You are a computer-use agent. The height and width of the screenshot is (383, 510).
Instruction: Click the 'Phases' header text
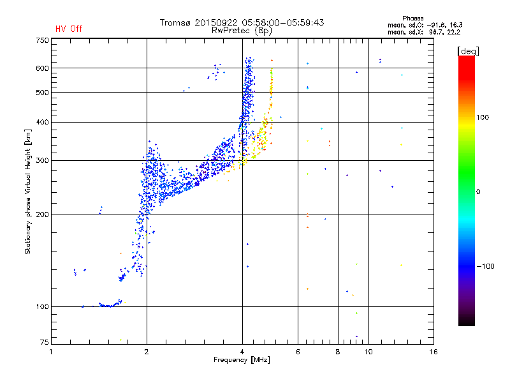coord(412,19)
